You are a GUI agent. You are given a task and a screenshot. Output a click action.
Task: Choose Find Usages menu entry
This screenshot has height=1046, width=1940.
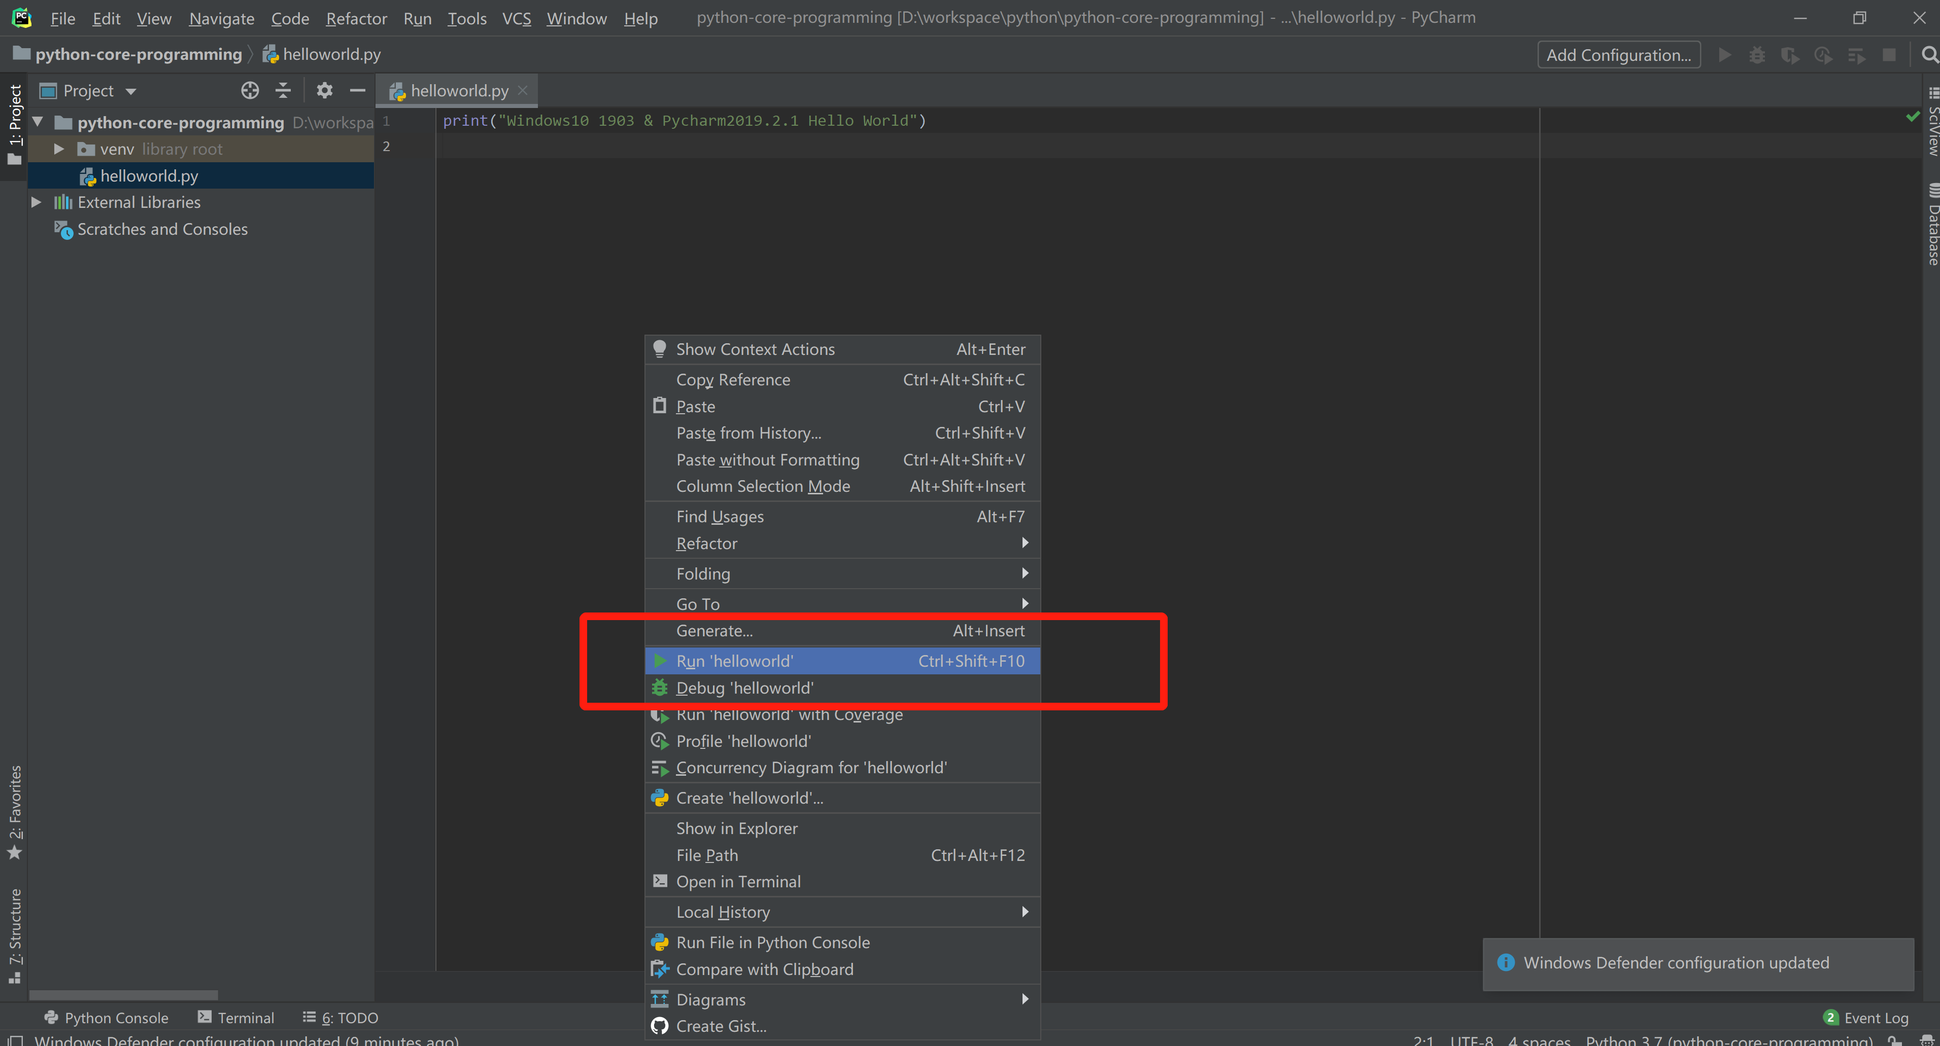pos(842,516)
